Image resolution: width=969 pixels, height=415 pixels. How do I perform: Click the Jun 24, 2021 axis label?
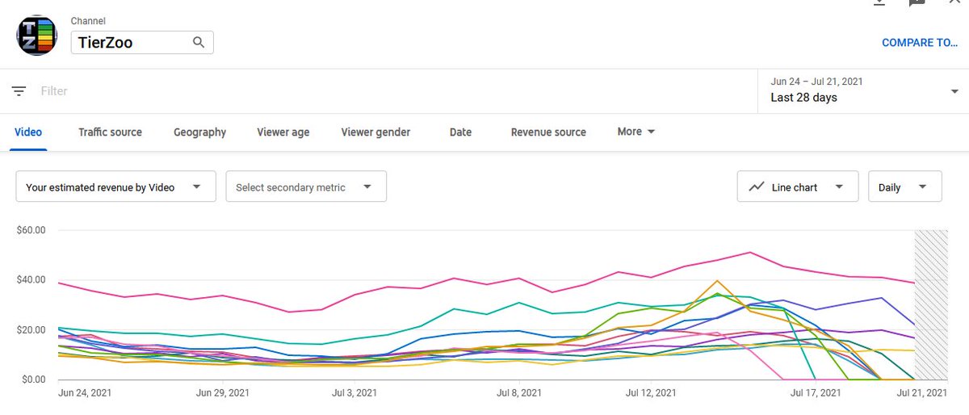pos(86,393)
